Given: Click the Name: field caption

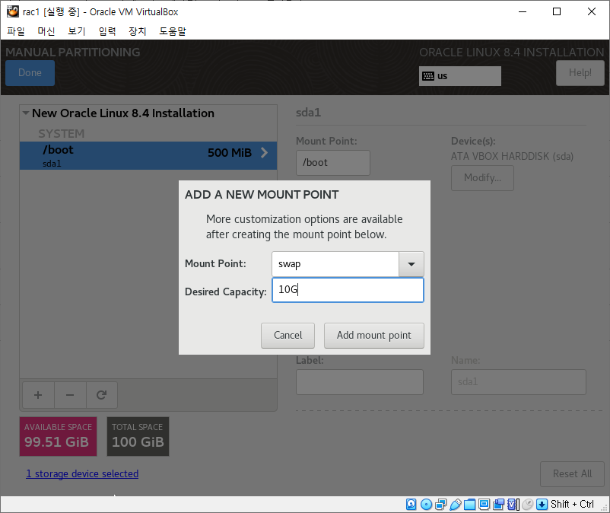Looking at the screenshot, I should [465, 361].
